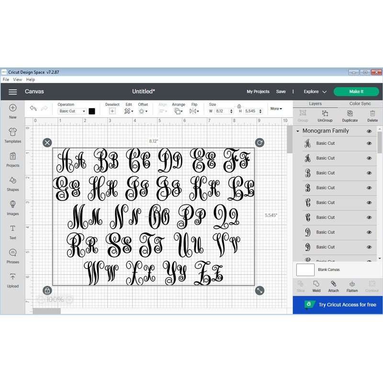Screen dimensions: 383x383
Task: Hide the first Basic Cut layer
Action: click(369, 143)
